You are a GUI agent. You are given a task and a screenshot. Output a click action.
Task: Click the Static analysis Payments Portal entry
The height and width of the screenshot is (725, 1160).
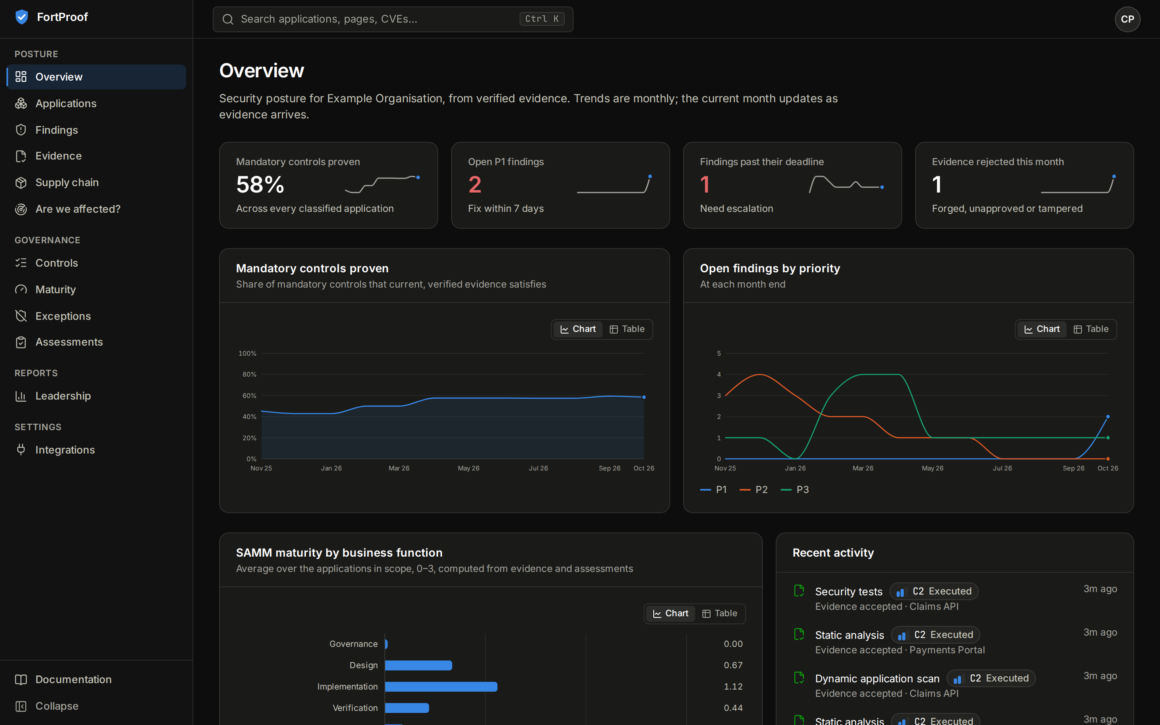955,642
